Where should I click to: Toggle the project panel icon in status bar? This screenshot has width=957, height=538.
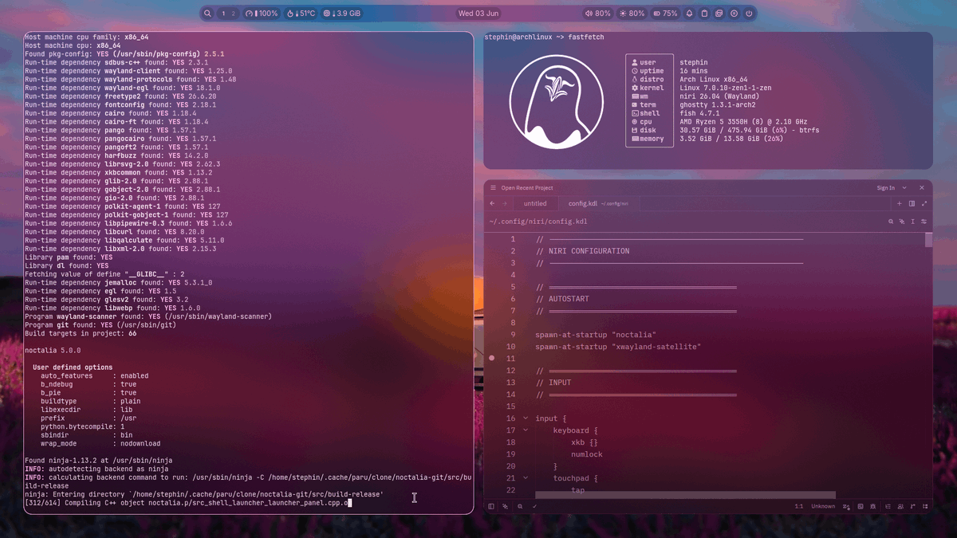tap(491, 506)
